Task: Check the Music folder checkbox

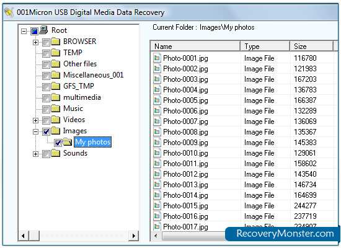Action: [x=46, y=109]
